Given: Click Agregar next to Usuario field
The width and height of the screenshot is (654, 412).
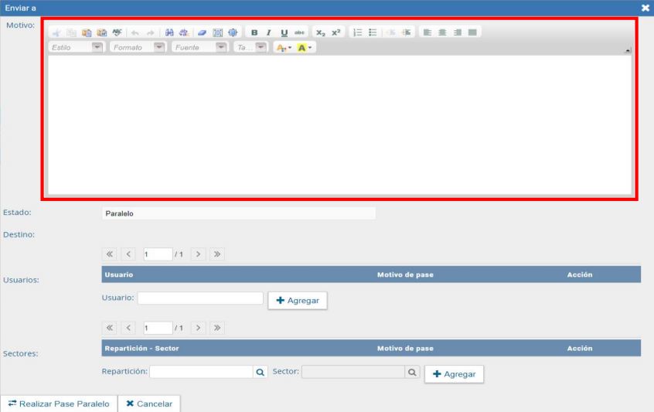Looking at the screenshot, I should (298, 300).
